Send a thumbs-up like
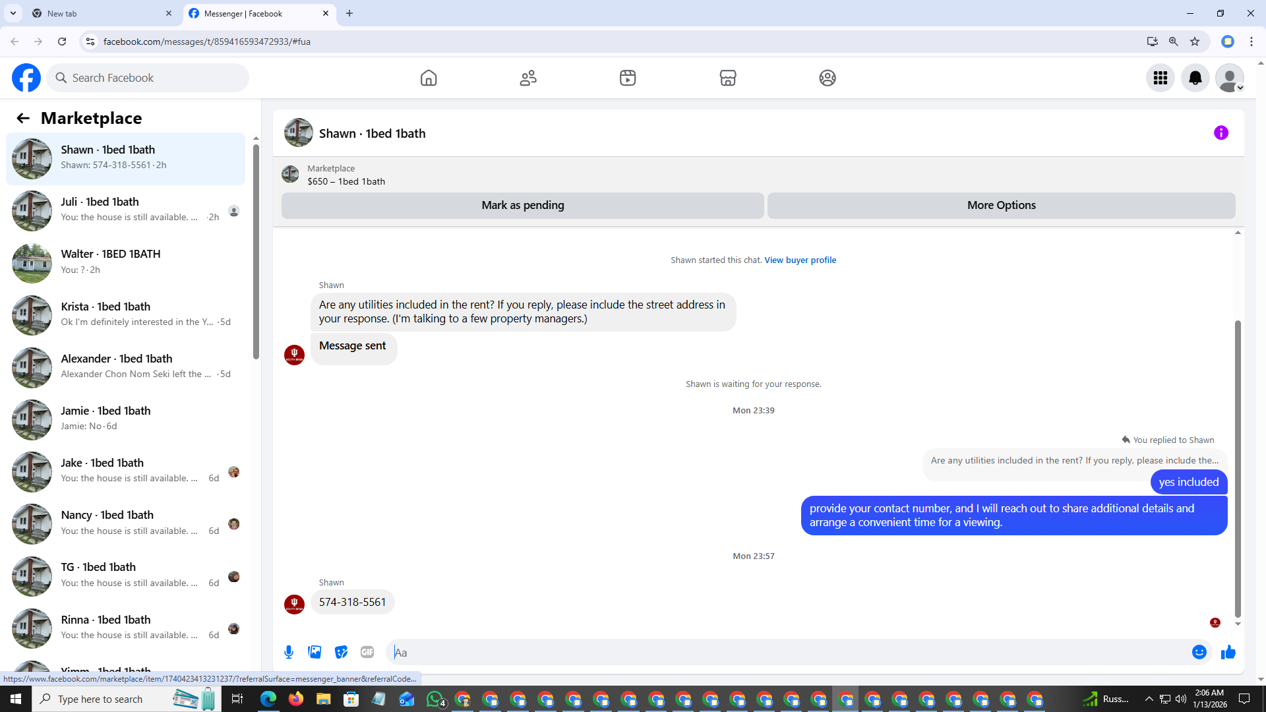The image size is (1266, 712). click(1228, 652)
